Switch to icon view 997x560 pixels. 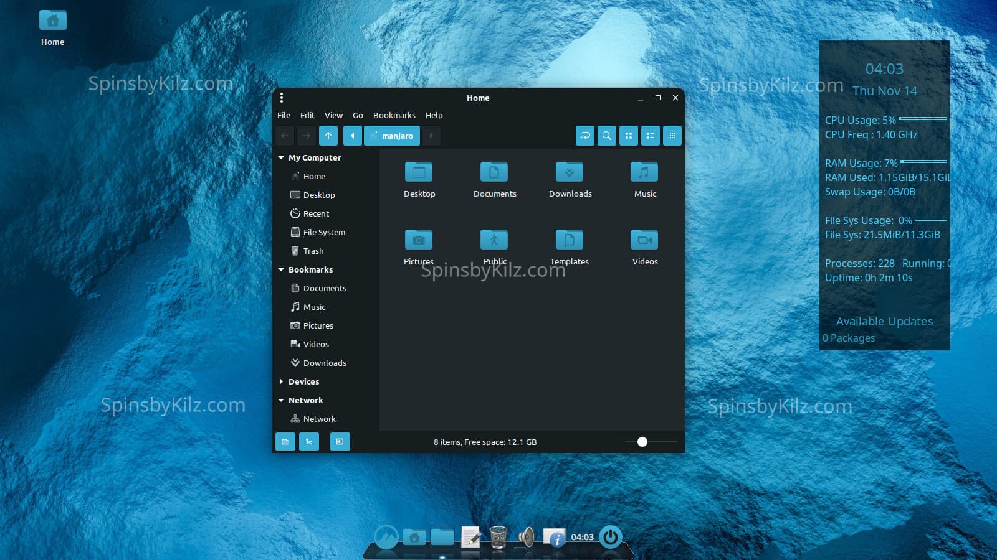628,136
